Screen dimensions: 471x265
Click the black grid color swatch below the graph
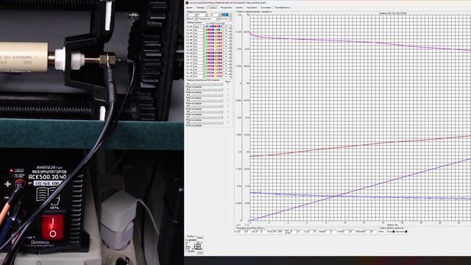pyautogui.click(x=394, y=232)
